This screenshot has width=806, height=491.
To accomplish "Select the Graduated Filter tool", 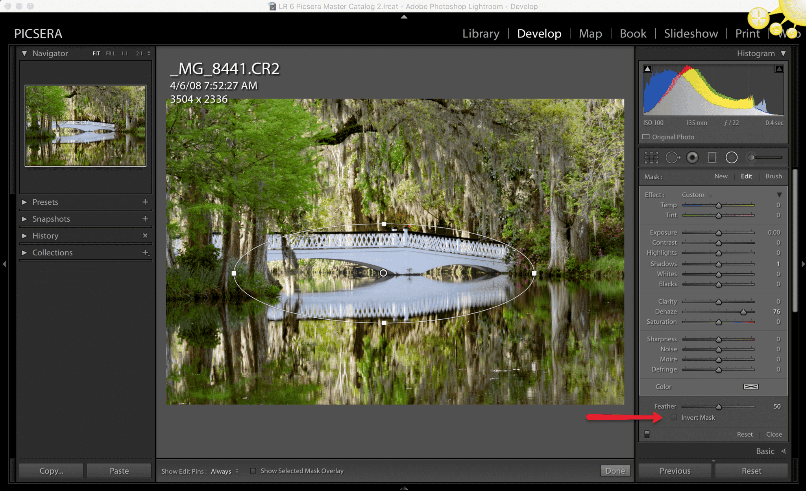I will point(712,157).
